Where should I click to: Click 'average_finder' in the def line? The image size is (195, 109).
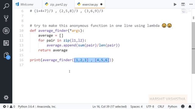click(53, 31)
